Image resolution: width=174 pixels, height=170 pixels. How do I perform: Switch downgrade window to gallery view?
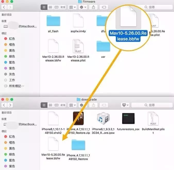click(63, 105)
